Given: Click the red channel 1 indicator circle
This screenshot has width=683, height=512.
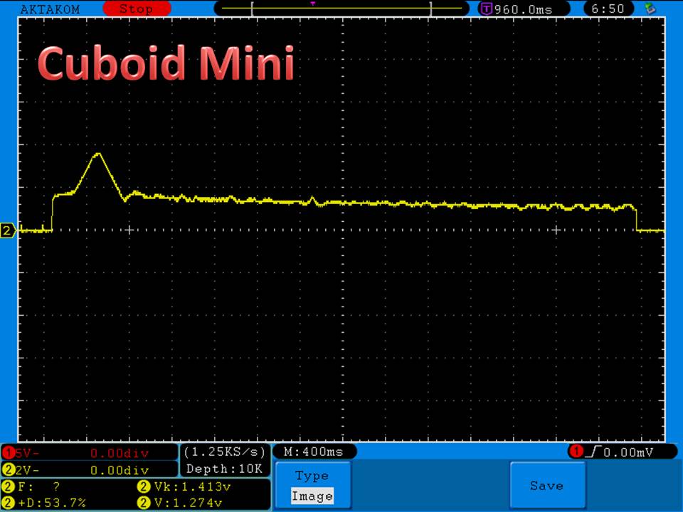Looking at the screenshot, I should tap(9, 453).
